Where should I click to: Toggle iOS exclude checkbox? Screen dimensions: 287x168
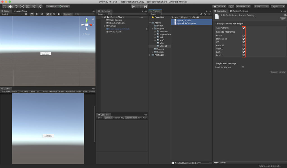pos(244,42)
